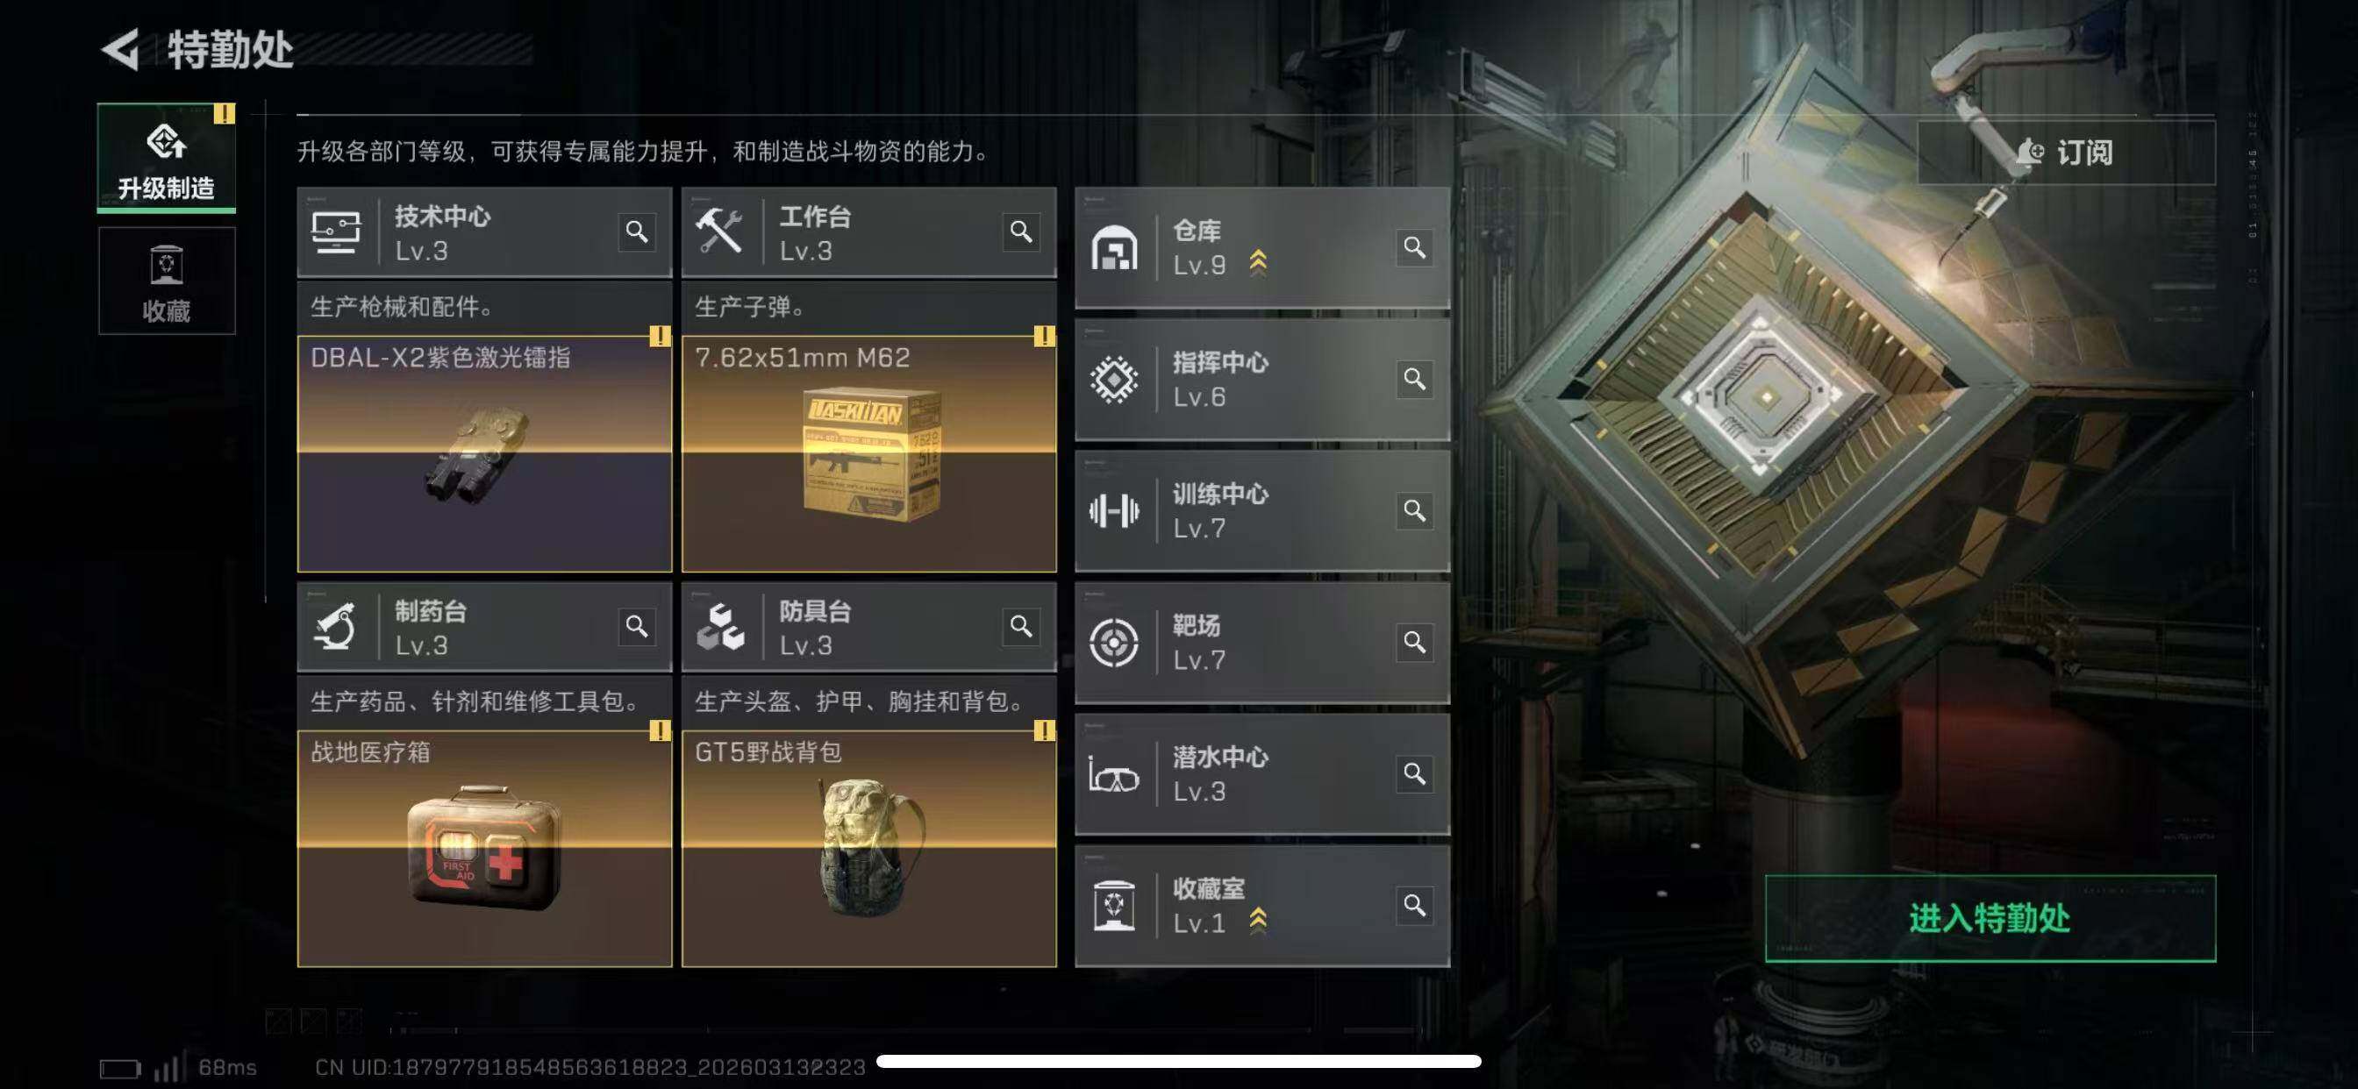Open the 收藏 sidebar tab

pyautogui.click(x=167, y=281)
